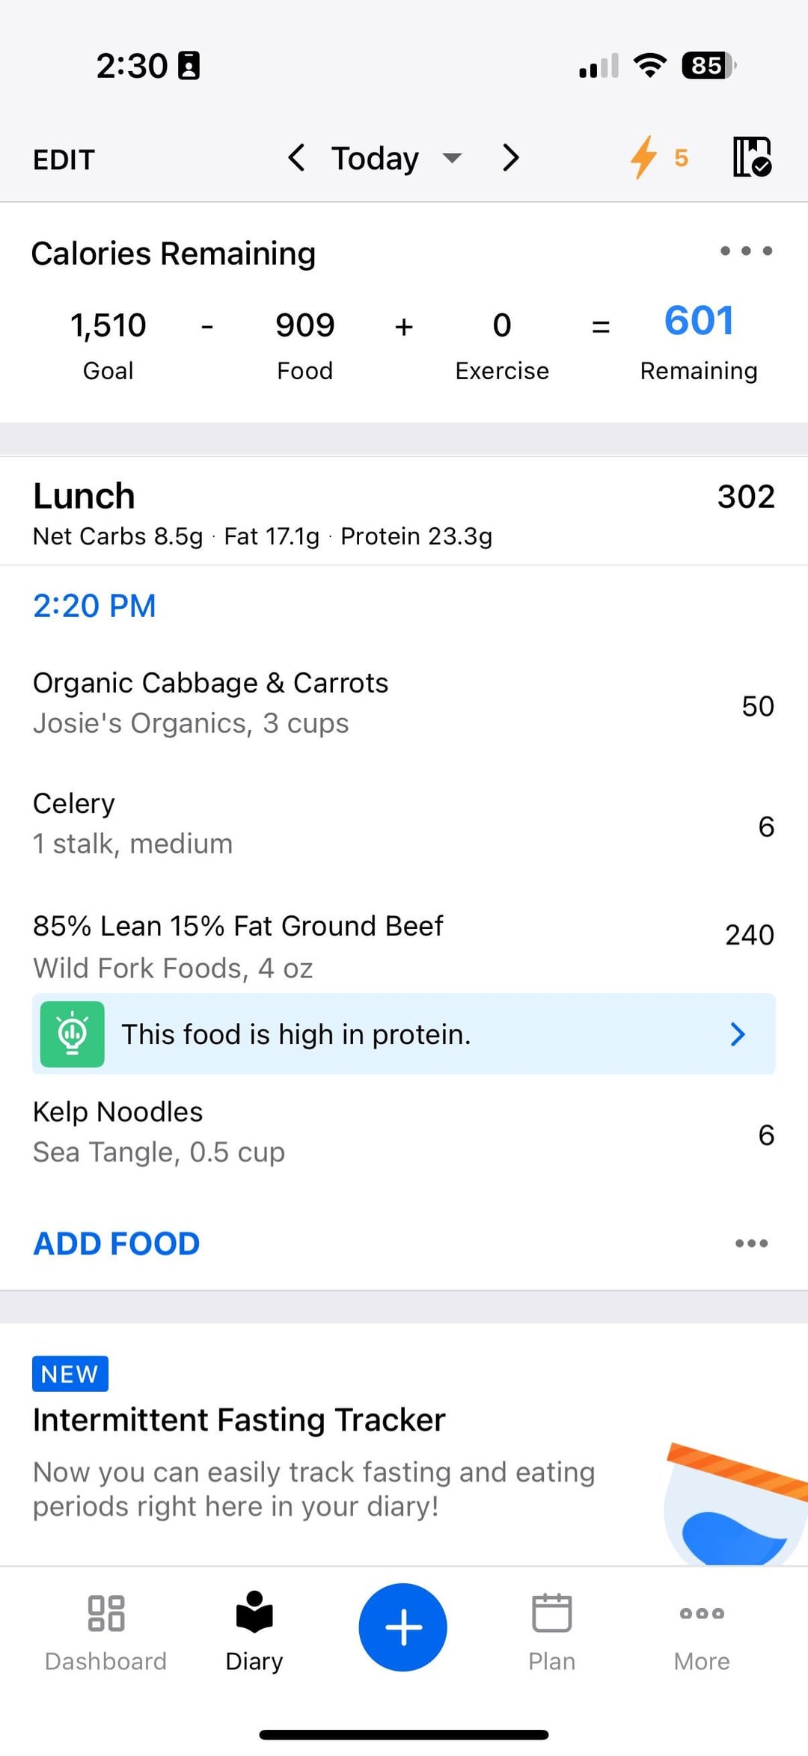Tap ADD FOOD under Lunch
The height and width of the screenshot is (1756, 808).
(117, 1243)
